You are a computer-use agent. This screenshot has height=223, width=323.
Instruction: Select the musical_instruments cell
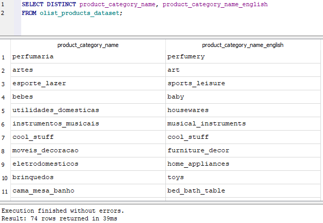tap(243, 124)
